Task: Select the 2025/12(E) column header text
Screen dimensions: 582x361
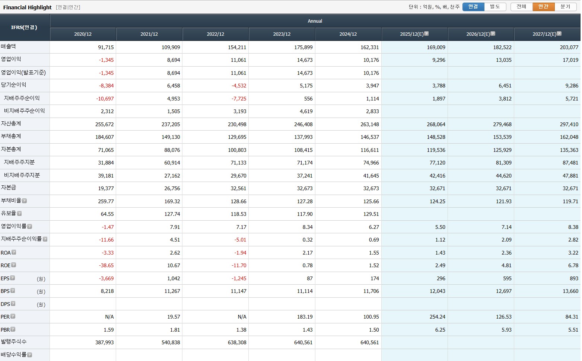Action: (411, 34)
